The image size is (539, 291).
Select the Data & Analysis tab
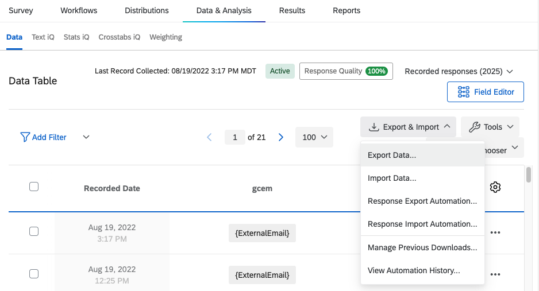pyautogui.click(x=224, y=11)
